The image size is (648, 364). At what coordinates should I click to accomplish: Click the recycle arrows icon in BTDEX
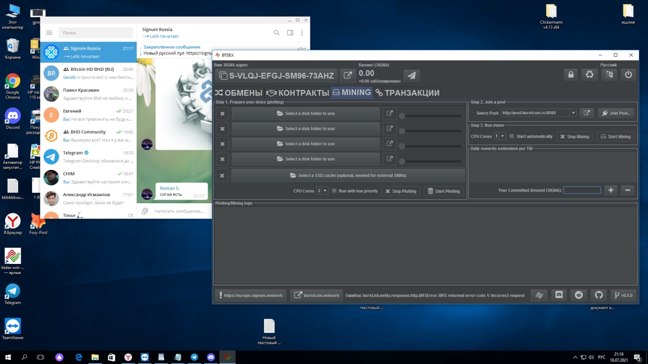click(590, 75)
